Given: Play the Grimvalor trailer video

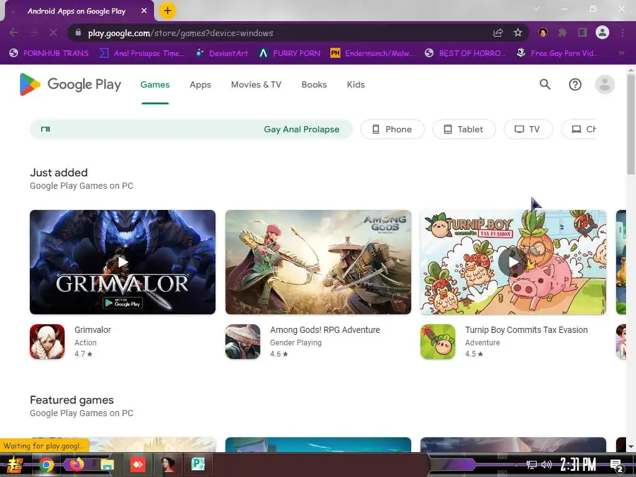Looking at the screenshot, I should click(x=122, y=261).
